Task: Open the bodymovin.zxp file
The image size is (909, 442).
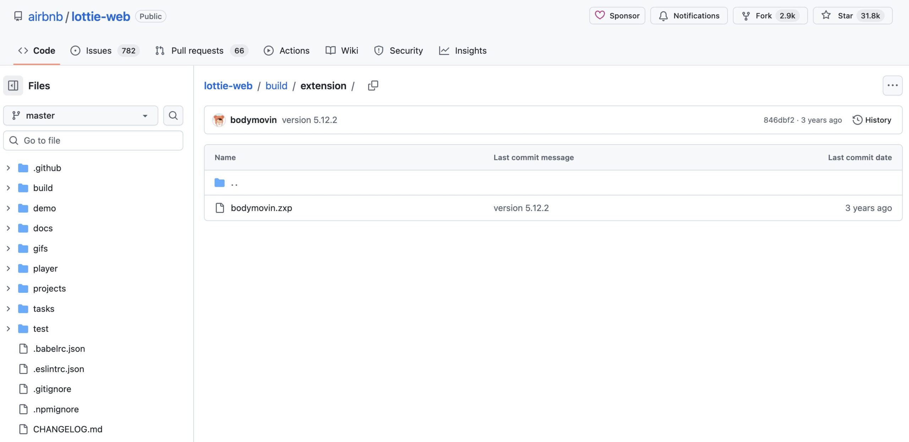Action: (x=261, y=208)
